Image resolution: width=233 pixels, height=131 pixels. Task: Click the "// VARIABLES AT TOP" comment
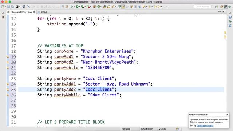coord(60,46)
